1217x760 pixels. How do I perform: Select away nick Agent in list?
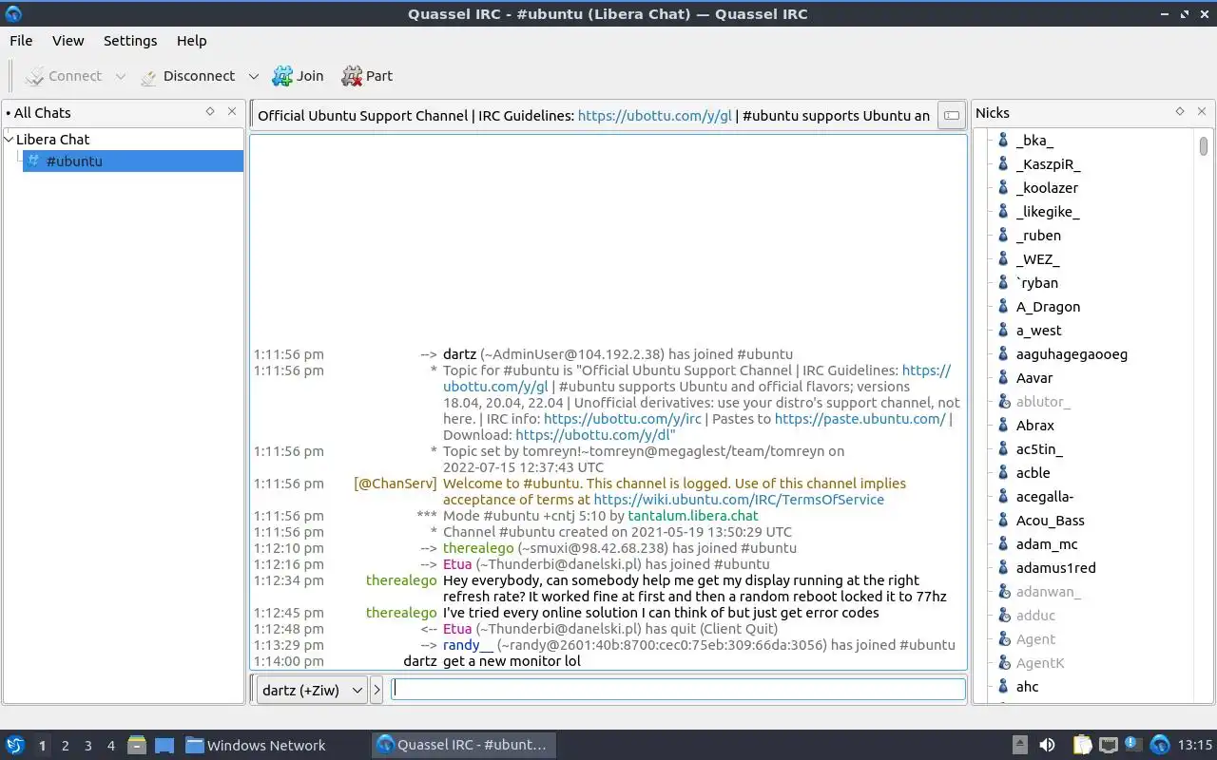coord(1035,639)
